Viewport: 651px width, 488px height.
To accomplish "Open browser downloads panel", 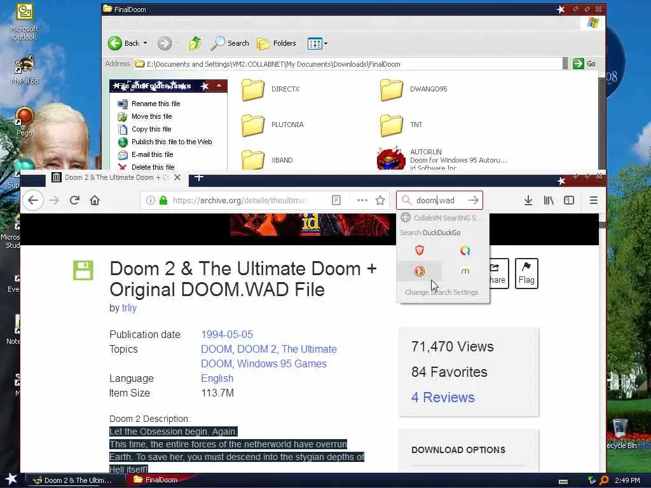I will [x=528, y=200].
